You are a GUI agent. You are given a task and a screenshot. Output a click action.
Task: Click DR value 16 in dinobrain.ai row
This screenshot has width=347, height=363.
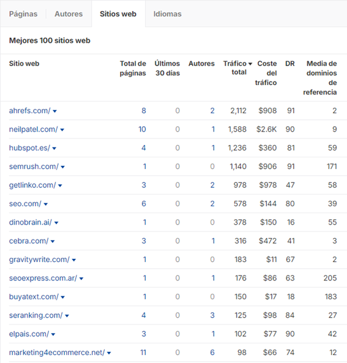tap(291, 222)
